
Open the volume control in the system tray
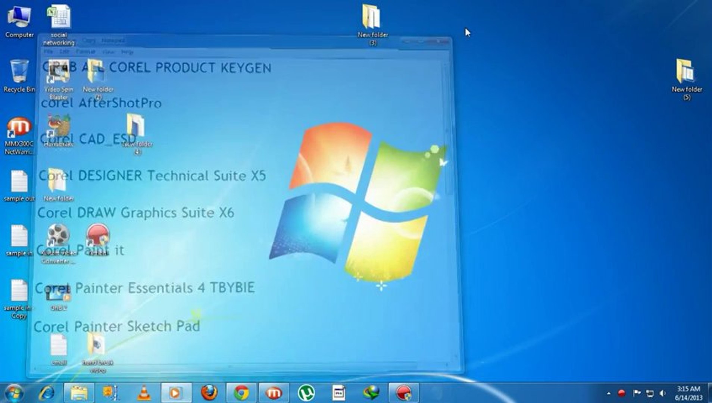[x=662, y=393]
